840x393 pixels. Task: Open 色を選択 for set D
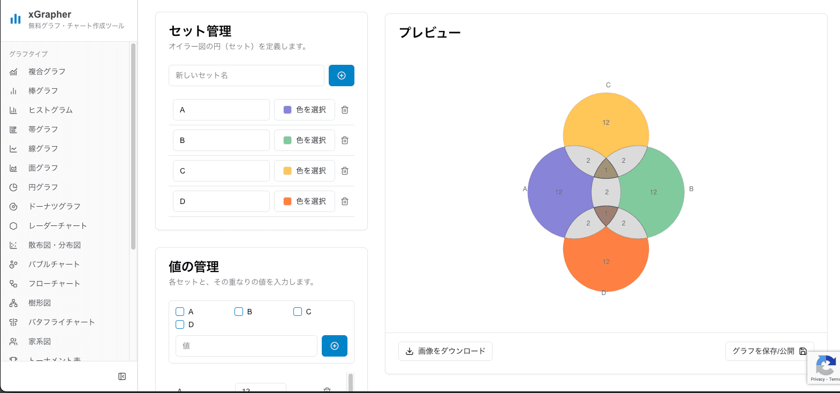pos(305,201)
